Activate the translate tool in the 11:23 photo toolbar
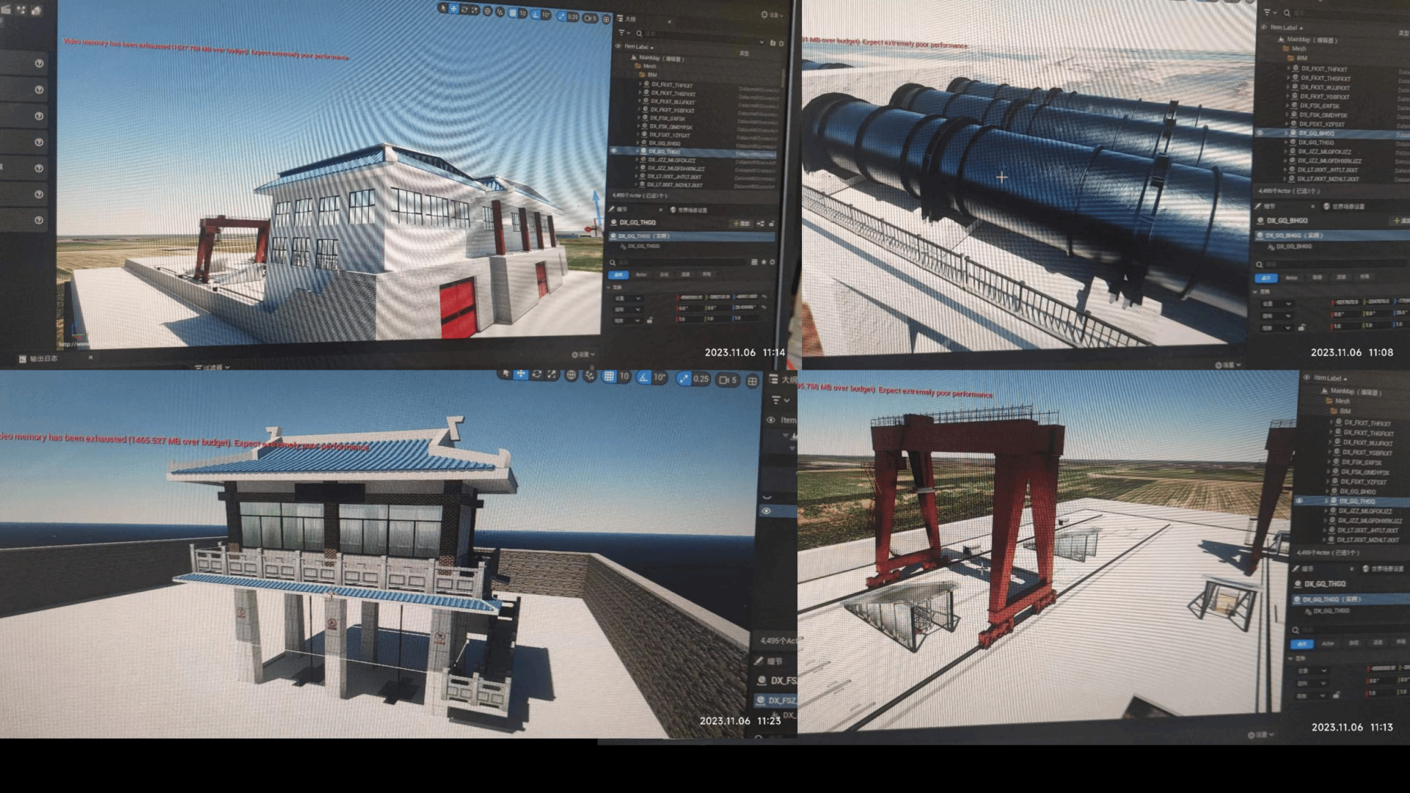The image size is (1410, 793). (520, 374)
